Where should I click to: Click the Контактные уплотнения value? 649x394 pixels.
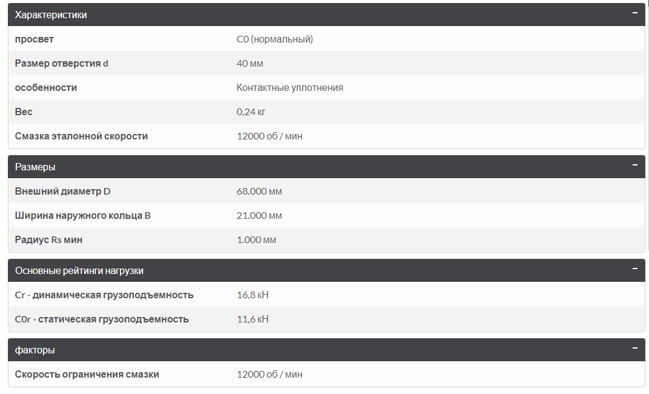pyautogui.click(x=290, y=88)
